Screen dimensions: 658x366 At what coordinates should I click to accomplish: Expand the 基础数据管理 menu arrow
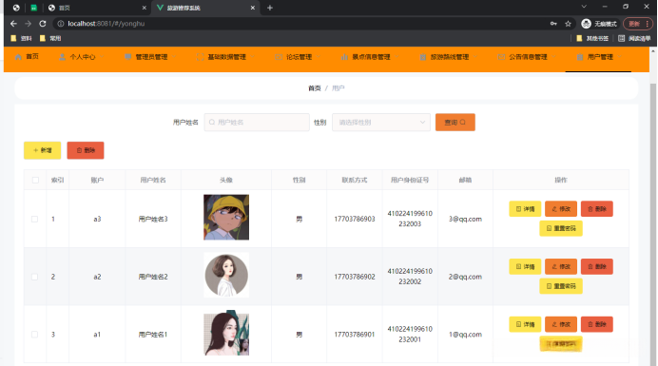pyautogui.click(x=252, y=57)
